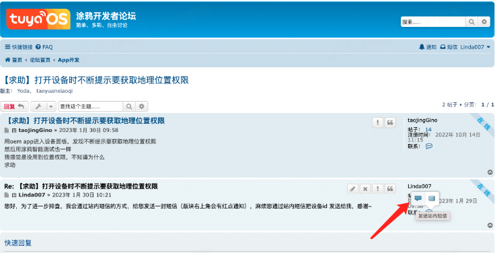Go to 论坛首页 breadcrumb
495x253 pixels.
click(40, 60)
